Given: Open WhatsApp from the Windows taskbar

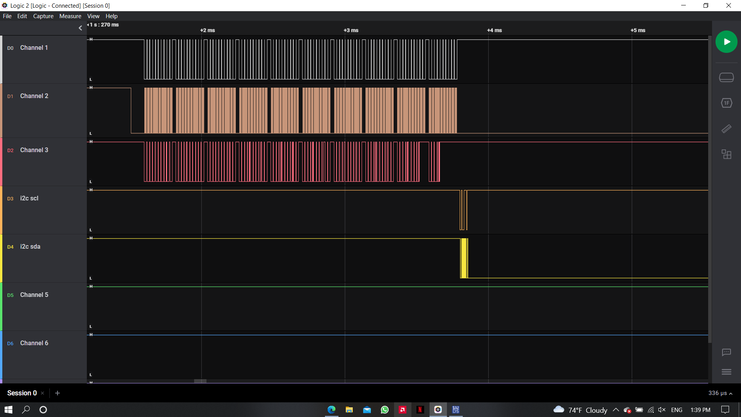Looking at the screenshot, I should (385, 410).
